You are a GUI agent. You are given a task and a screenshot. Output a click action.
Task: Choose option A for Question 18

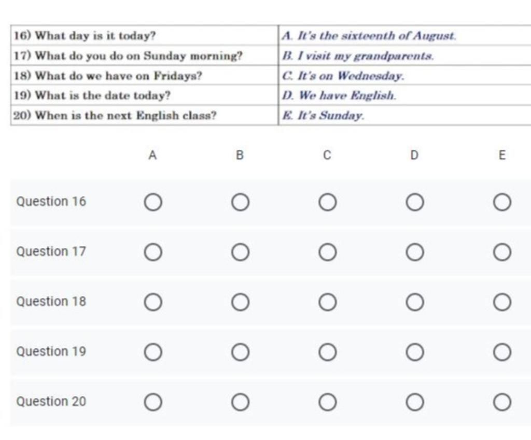[x=152, y=302]
